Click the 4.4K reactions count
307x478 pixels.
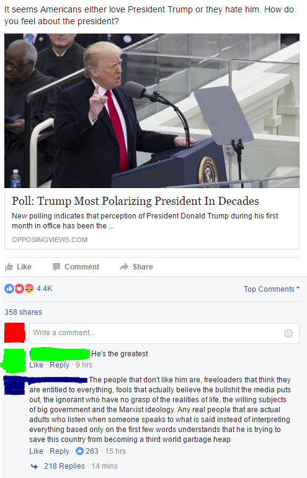[45, 289]
